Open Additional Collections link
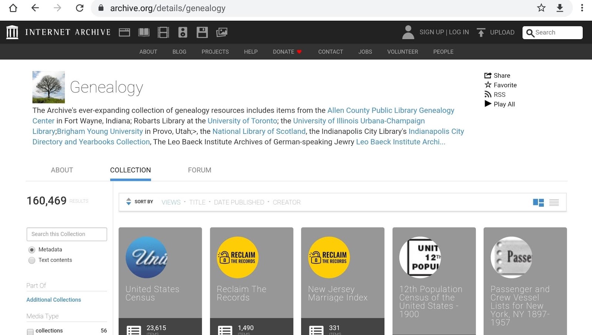 tap(54, 300)
